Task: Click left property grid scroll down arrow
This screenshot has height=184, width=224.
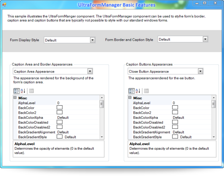Action: click(102, 137)
